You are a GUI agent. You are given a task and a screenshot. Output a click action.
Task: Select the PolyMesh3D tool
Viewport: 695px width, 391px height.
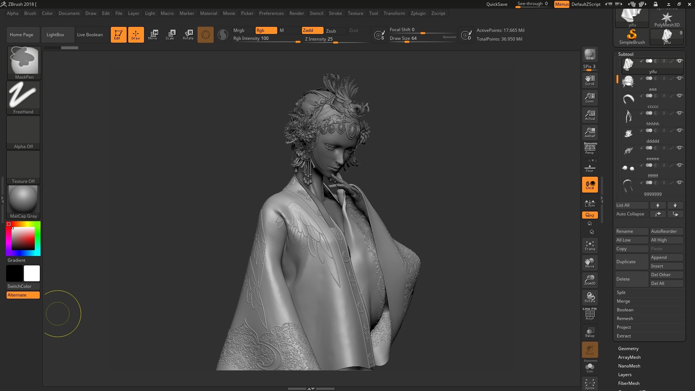tap(667, 19)
